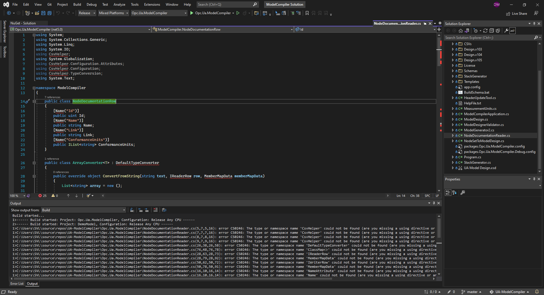The image size is (544, 295).
Task: Switch to the Error List tab
Action: [x=17, y=284]
